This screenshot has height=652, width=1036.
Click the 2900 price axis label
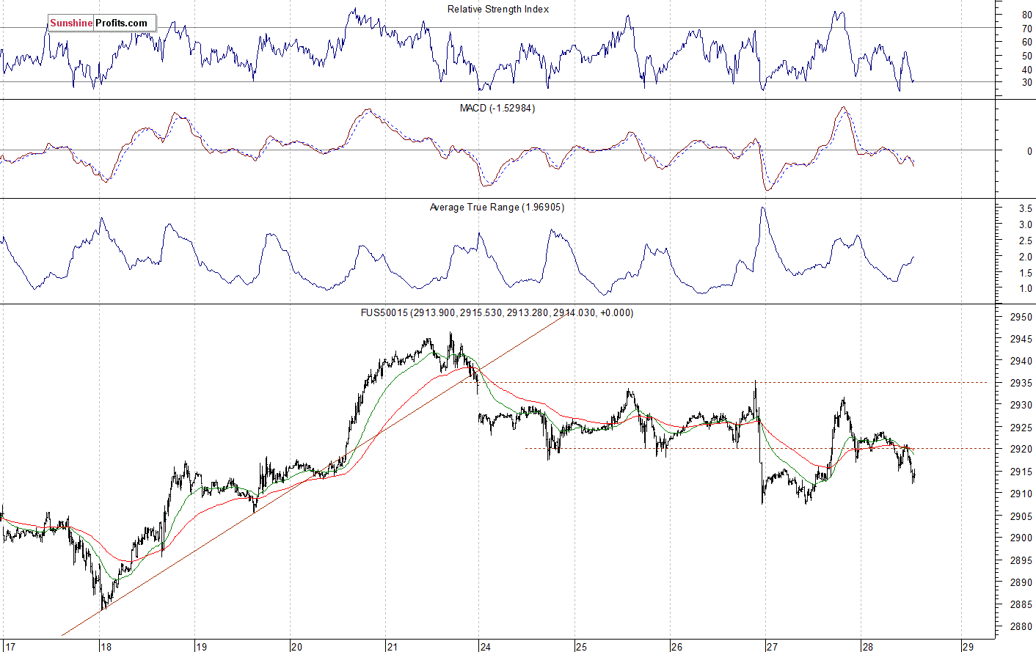[1021, 538]
